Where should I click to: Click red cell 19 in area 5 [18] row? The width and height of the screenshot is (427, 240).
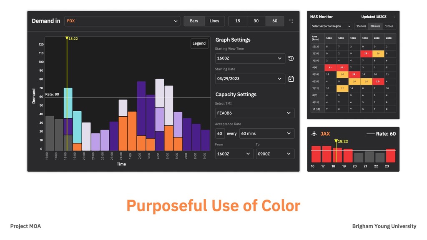coord(354,74)
